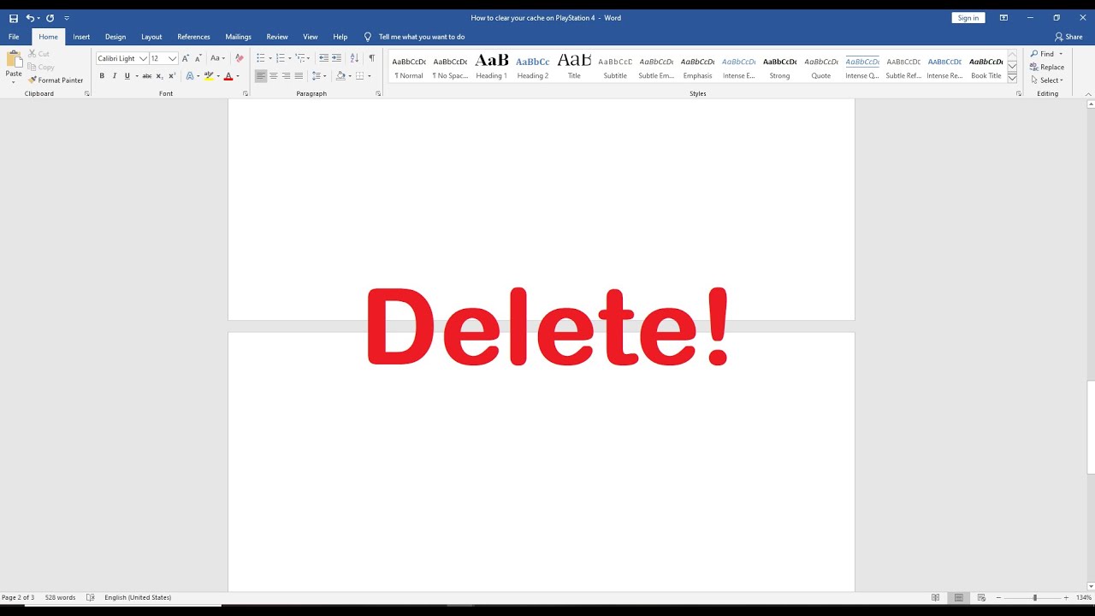The height and width of the screenshot is (616, 1095).
Task: Justify the paragraph text
Action: (299, 76)
